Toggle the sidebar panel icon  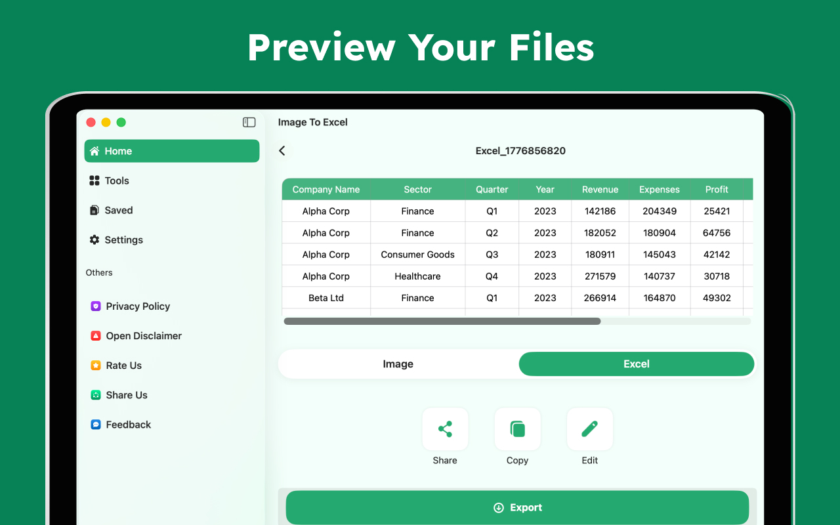(x=249, y=122)
